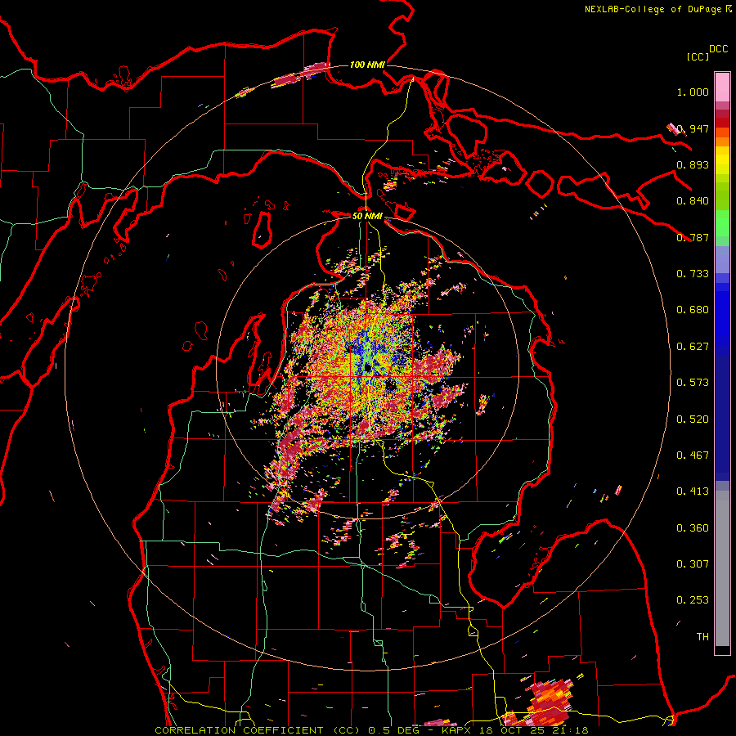Click the 0.253 scale value

tap(693, 600)
